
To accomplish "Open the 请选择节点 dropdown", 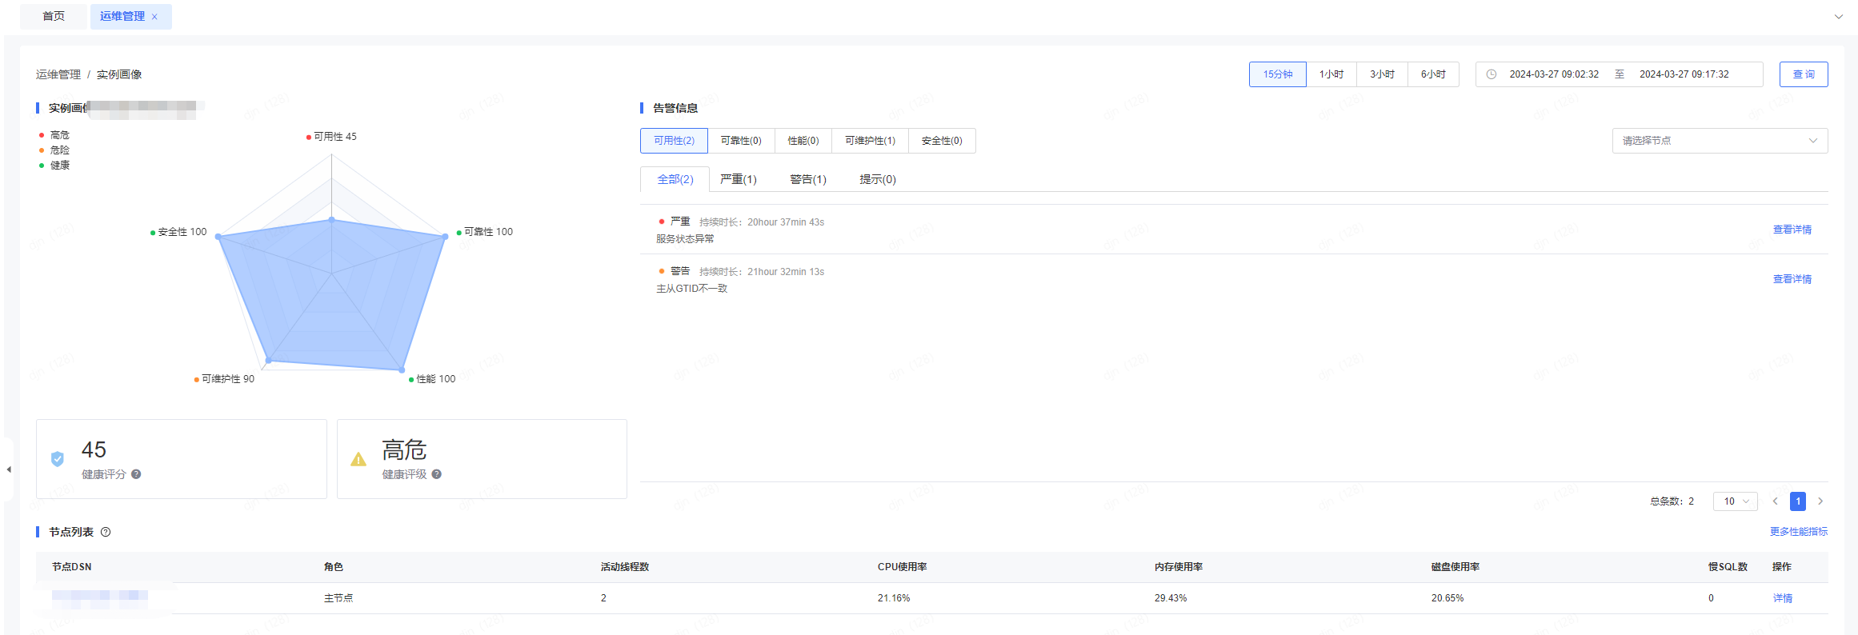I will click(x=1719, y=141).
